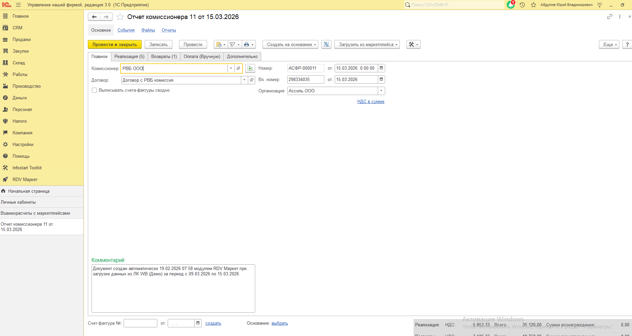Open the history clock icon
This screenshot has height=336, width=632.
(x=522, y=5)
